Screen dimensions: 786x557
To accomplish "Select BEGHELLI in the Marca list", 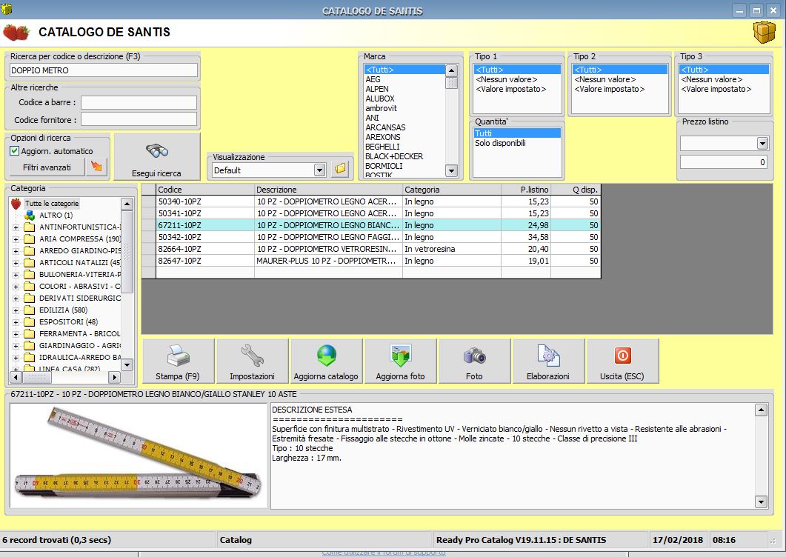I will coord(382,147).
